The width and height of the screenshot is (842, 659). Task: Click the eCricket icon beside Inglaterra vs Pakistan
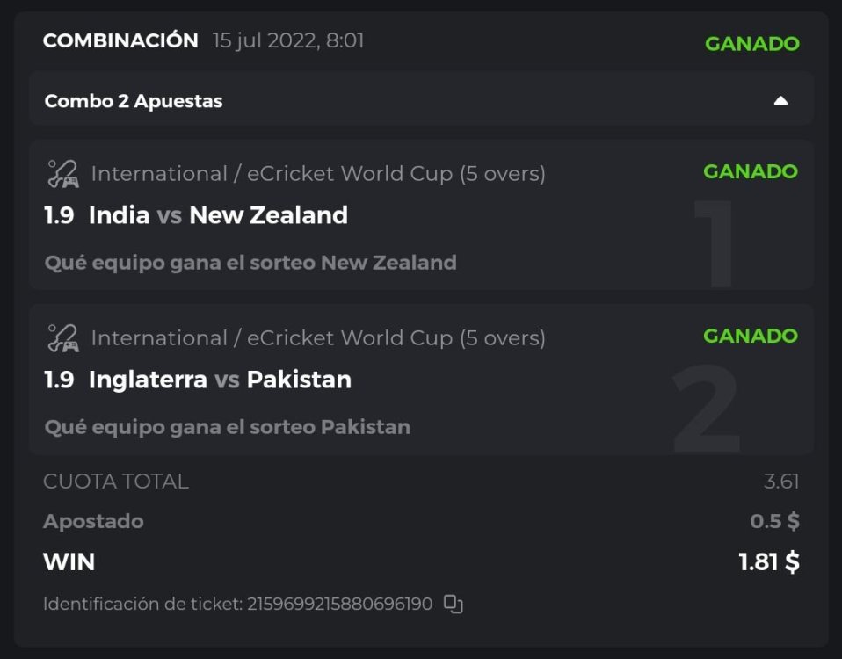(x=62, y=338)
